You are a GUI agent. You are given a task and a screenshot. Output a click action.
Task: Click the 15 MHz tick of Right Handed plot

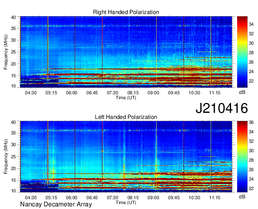(14, 76)
